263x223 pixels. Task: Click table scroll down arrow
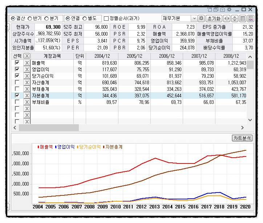pos(250,120)
